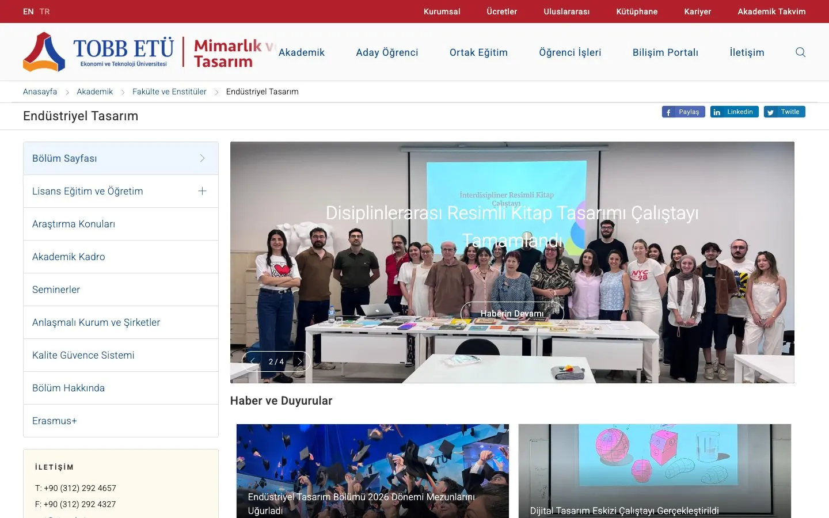This screenshot has width=829, height=518.
Task: Go to Akademik breadcrumb link
Action: 94,92
